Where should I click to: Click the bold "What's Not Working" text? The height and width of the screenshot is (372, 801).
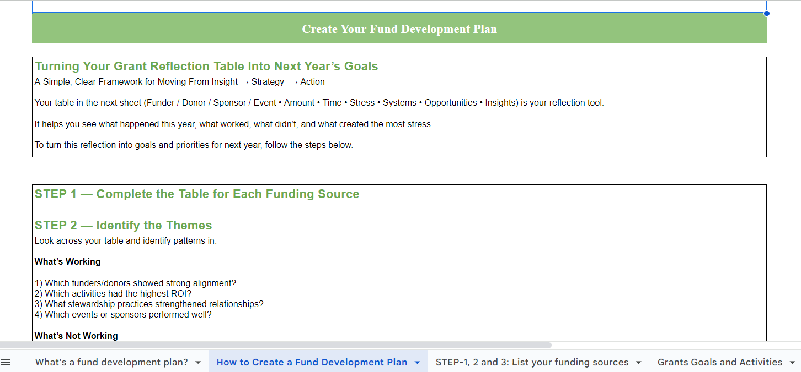[76, 336]
